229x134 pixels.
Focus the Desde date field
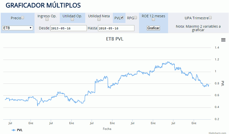pos(68,28)
